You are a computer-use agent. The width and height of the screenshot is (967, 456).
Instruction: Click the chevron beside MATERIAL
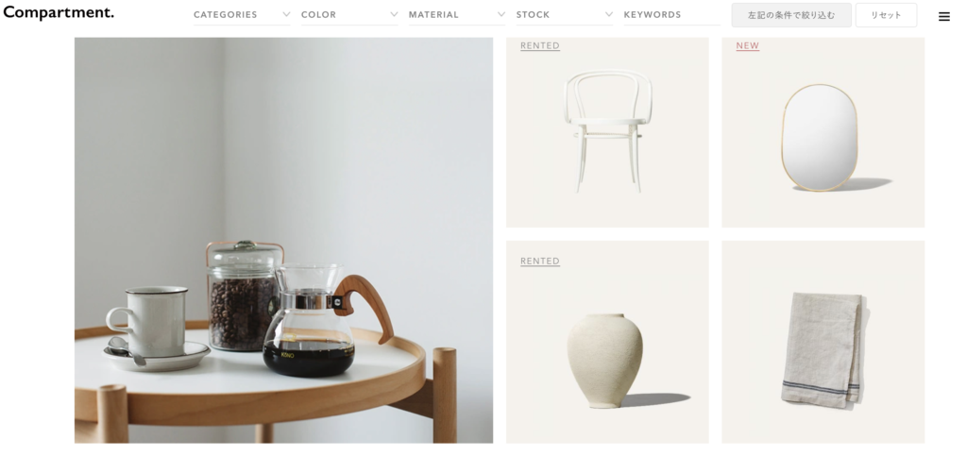[x=501, y=14]
